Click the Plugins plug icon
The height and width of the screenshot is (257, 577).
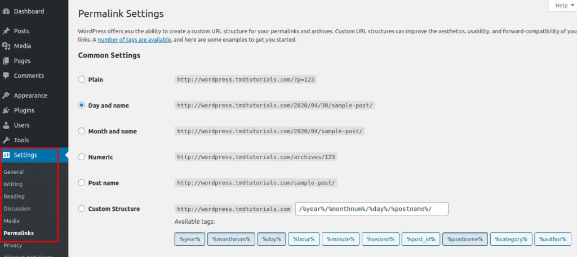pyautogui.click(x=6, y=110)
